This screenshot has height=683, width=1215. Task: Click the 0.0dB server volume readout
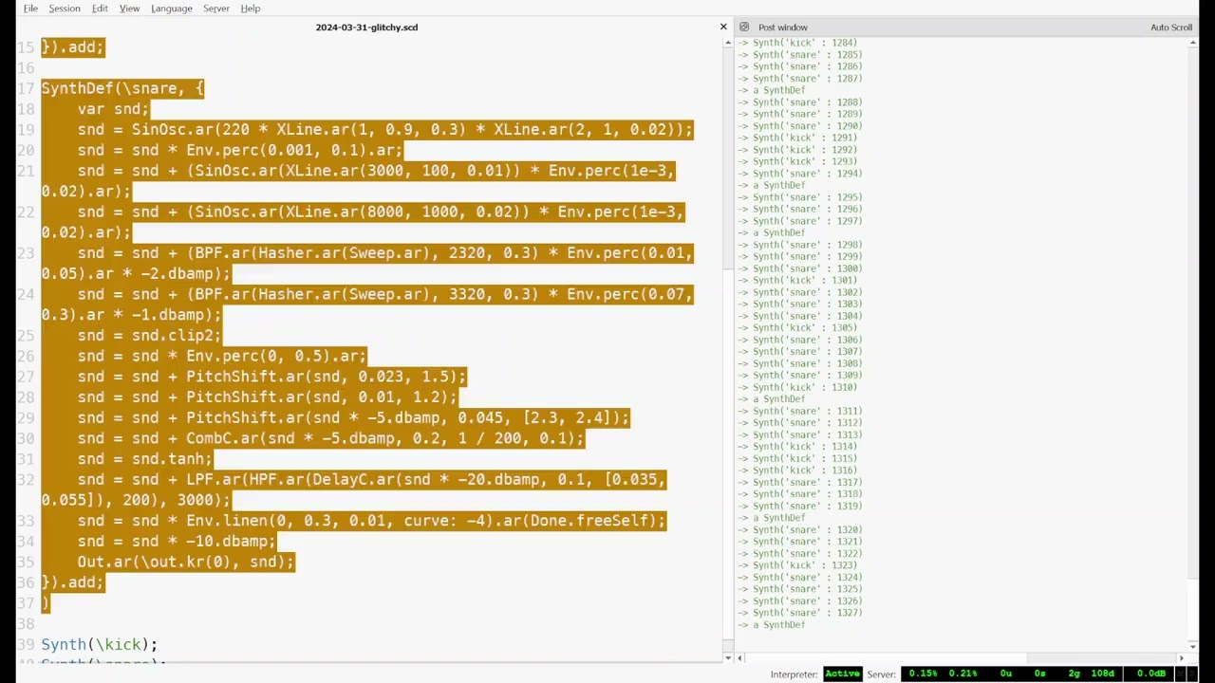(1151, 674)
